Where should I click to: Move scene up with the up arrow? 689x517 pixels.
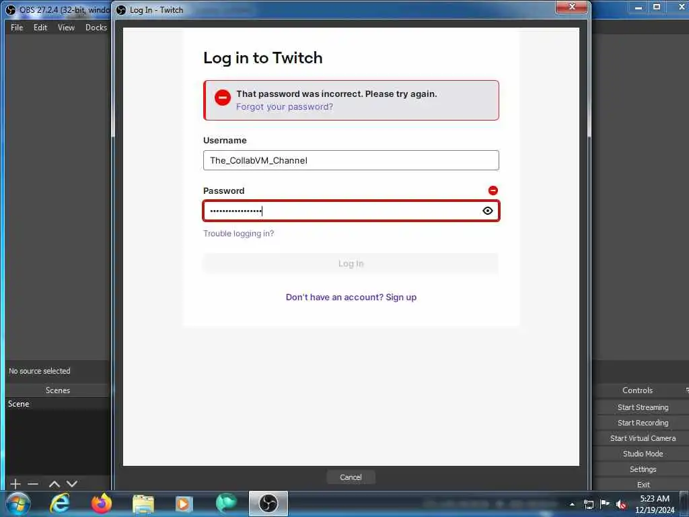(x=55, y=483)
